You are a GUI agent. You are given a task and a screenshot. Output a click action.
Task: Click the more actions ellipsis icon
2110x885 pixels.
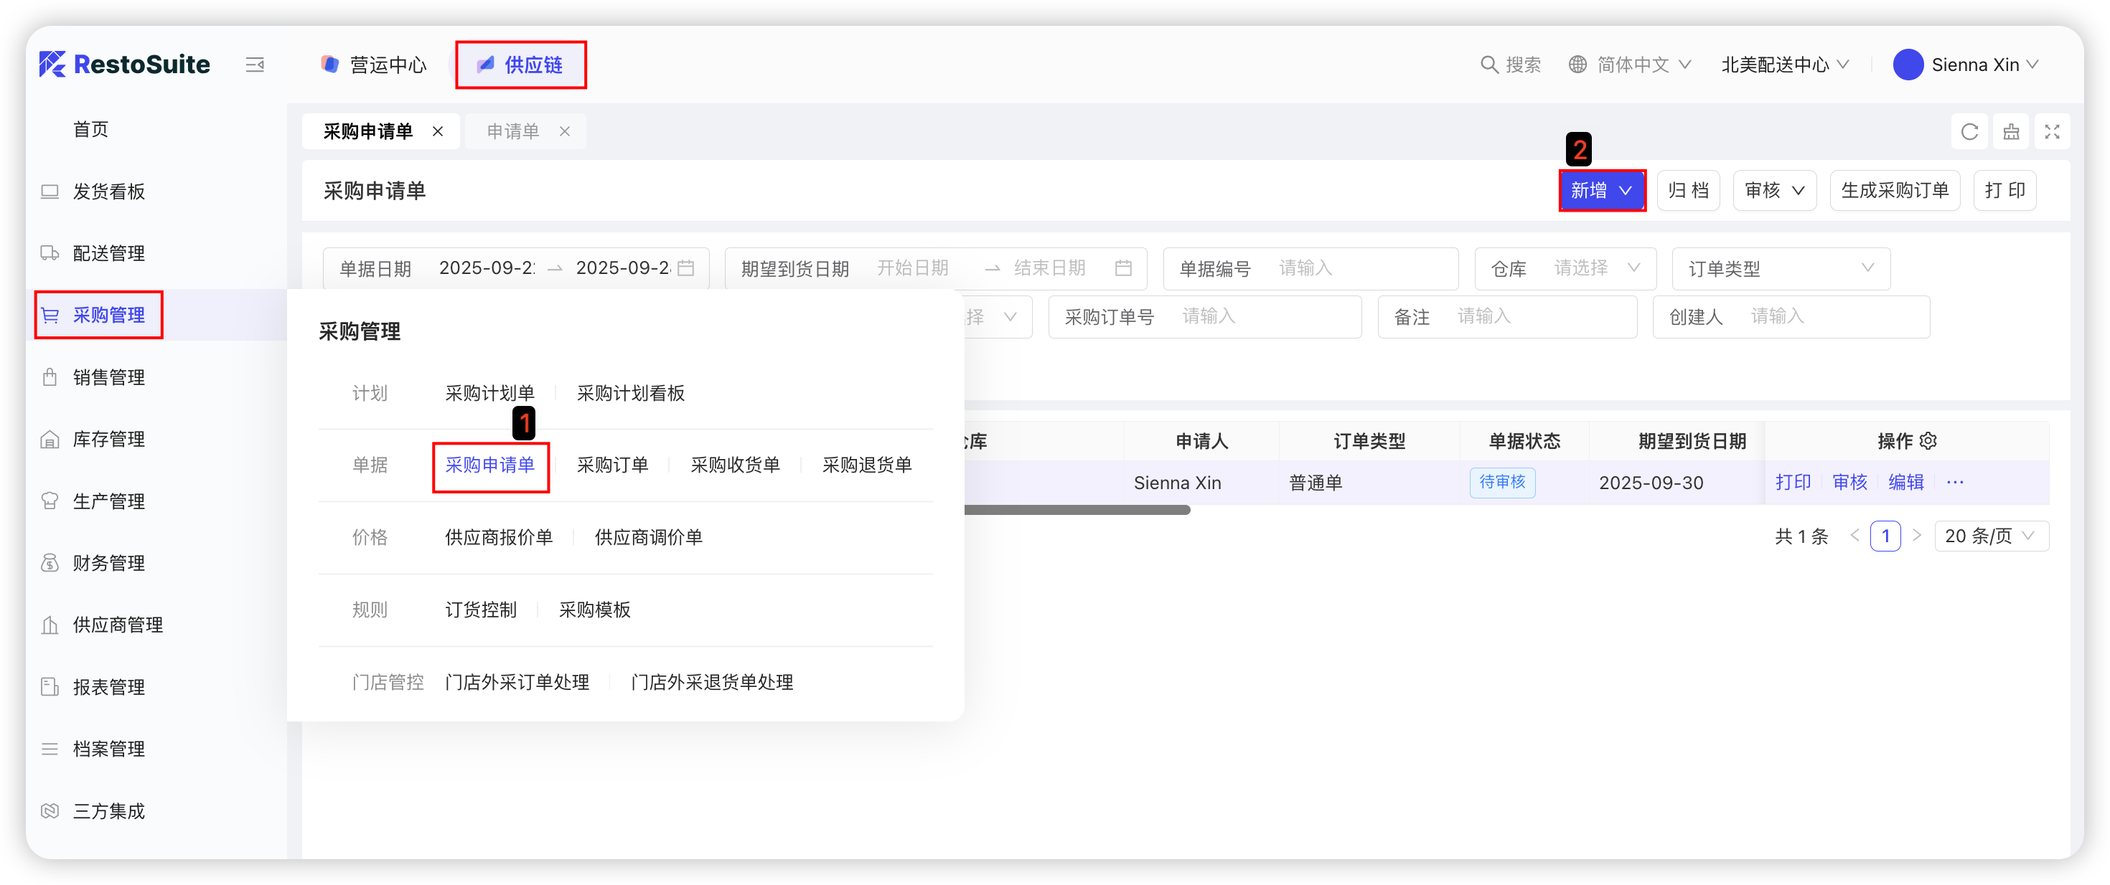tap(1955, 482)
